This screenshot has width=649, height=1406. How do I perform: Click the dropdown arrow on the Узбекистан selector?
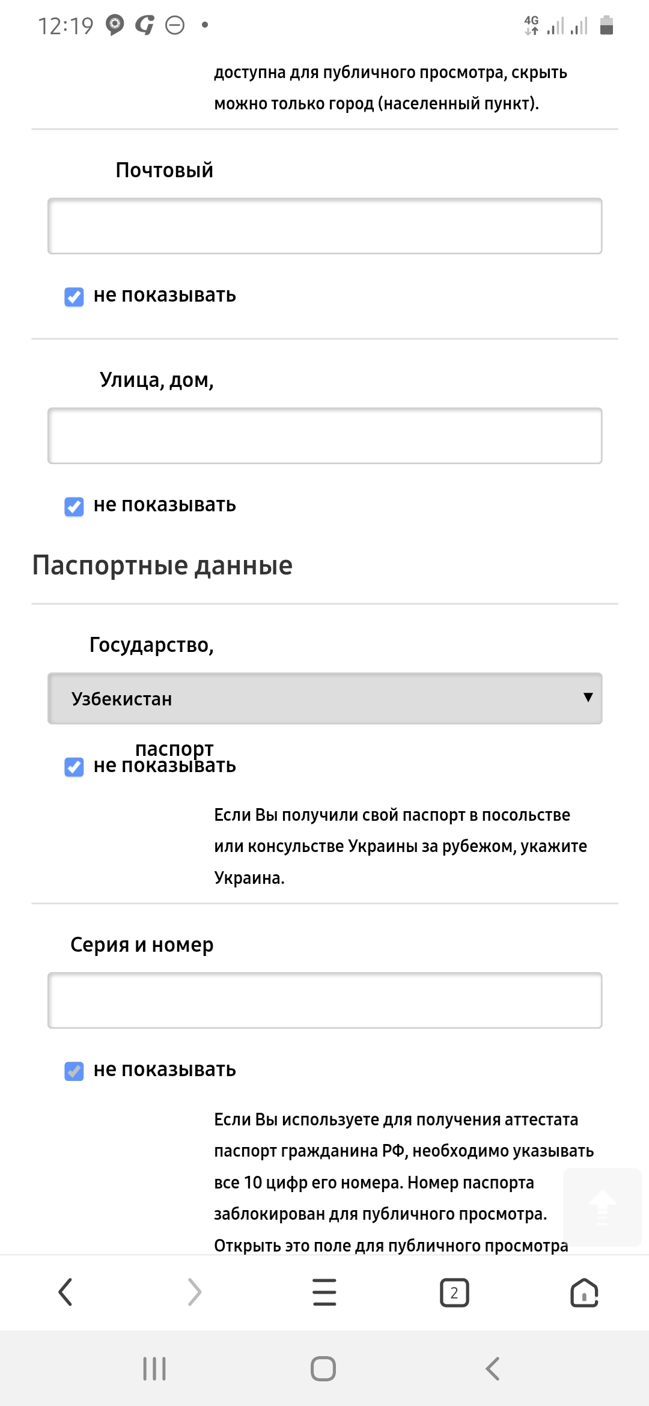tap(588, 697)
